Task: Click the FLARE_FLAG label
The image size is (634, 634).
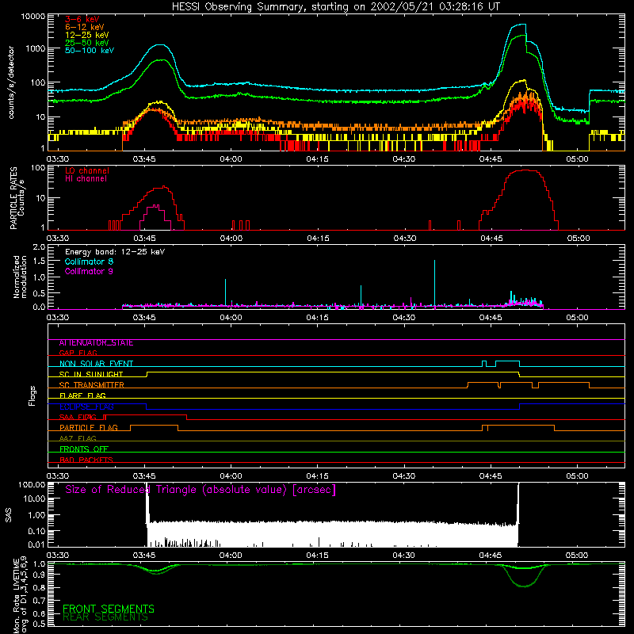Action: (x=82, y=395)
